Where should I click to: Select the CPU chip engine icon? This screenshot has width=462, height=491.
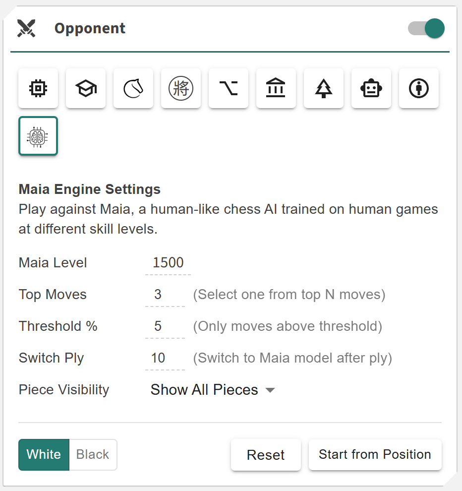click(38, 88)
